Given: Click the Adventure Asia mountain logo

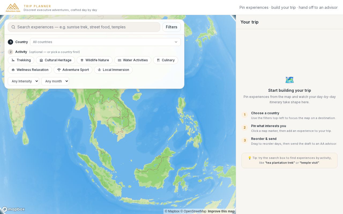Looking at the screenshot, I should 13,7.
